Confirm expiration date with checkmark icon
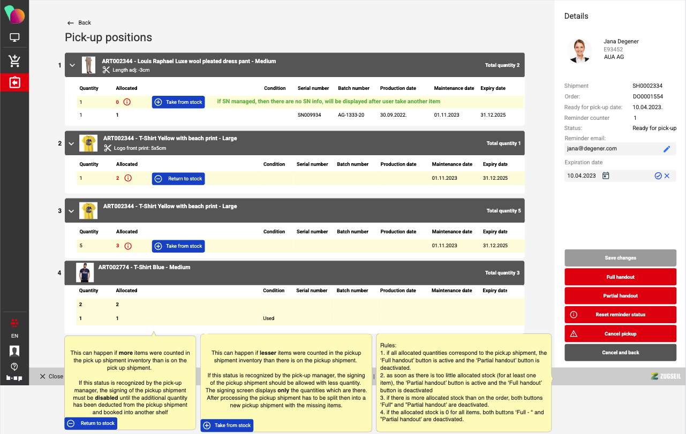 pyautogui.click(x=658, y=176)
